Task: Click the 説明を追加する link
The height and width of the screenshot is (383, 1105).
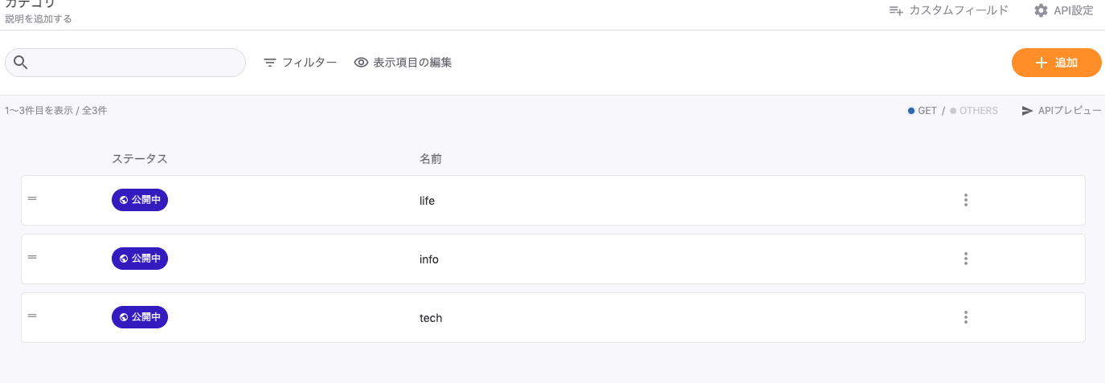Action: [x=39, y=19]
